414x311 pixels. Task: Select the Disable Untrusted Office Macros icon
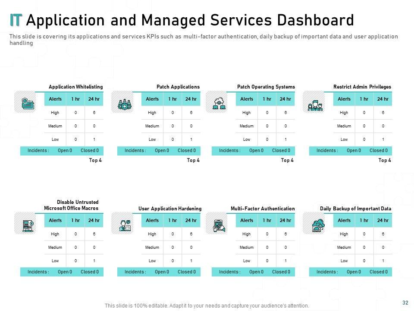click(28, 225)
